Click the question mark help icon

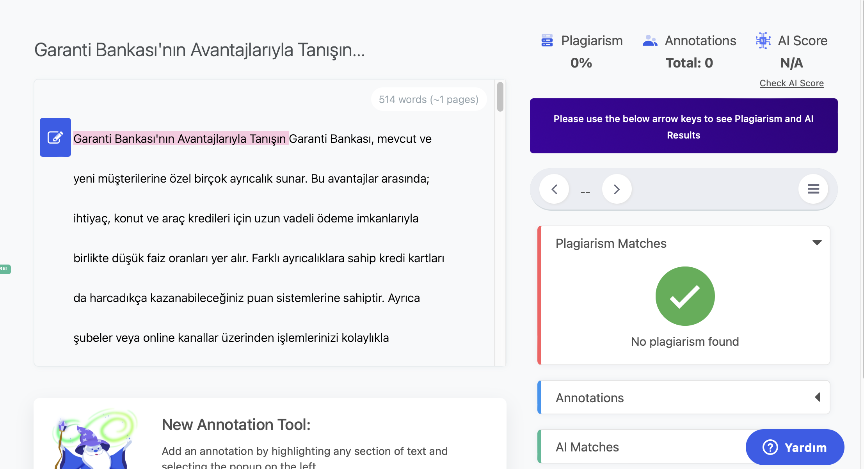[770, 447]
